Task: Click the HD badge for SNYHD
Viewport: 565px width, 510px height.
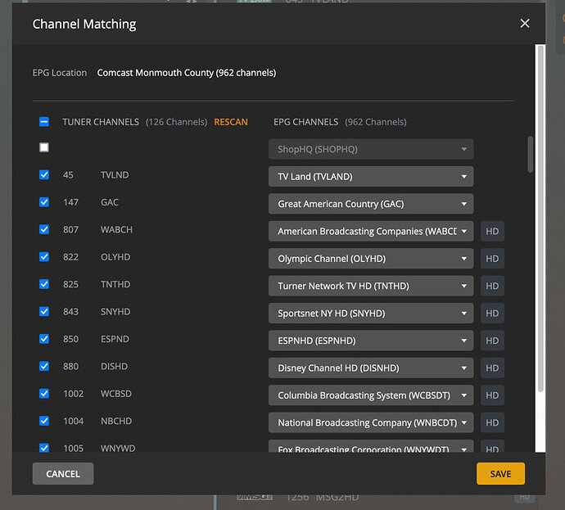Action: pyautogui.click(x=492, y=314)
